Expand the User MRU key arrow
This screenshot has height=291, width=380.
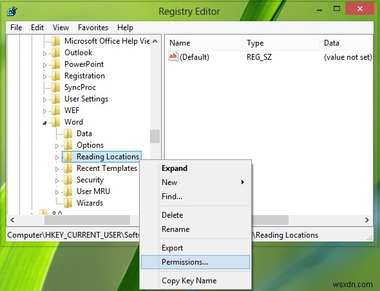[57, 192]
